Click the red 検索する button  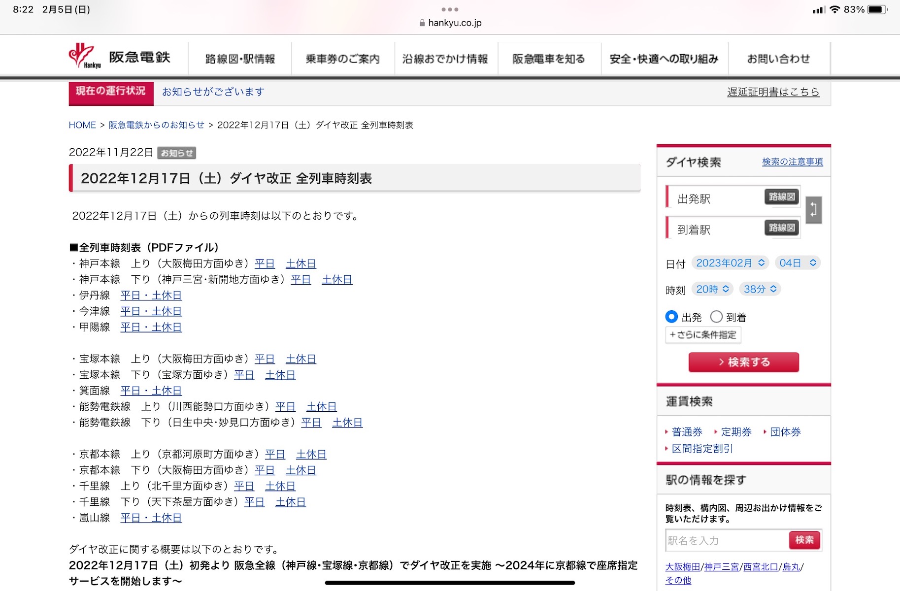(743, 362)
